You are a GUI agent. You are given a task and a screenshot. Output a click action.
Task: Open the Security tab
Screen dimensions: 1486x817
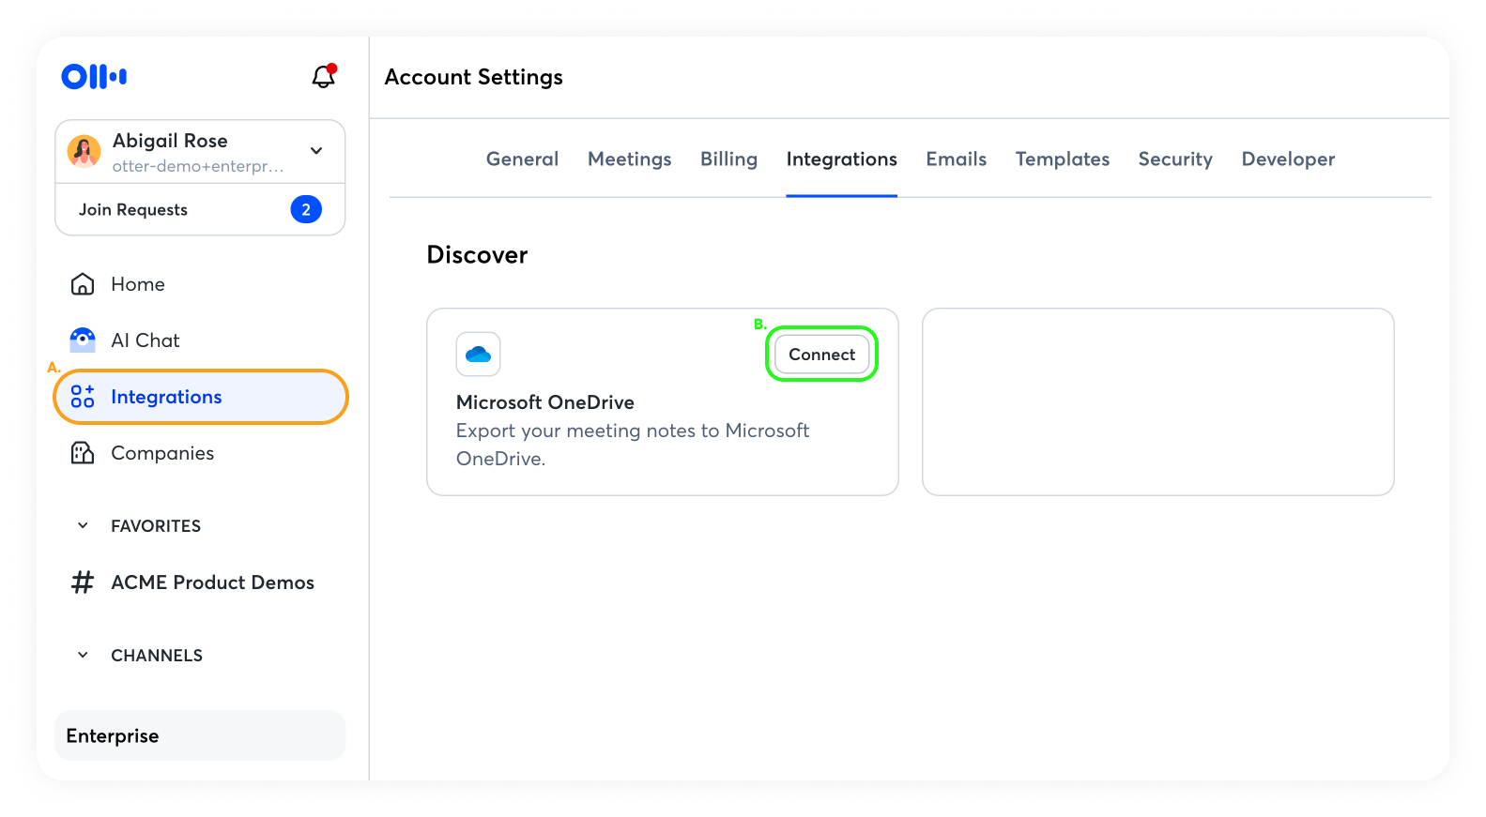[1175, 159]
